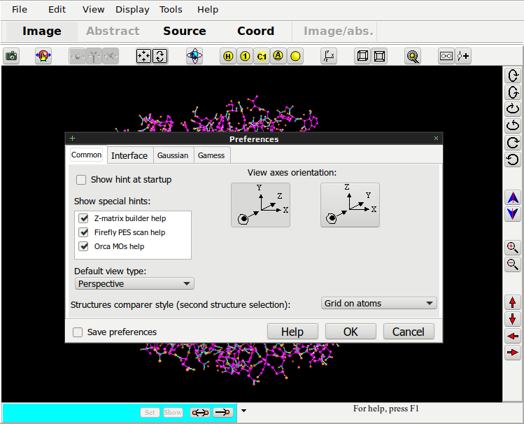The width and height of the screenshot is (524, 424).
Task: Open the Help menu
Action: 208,10
